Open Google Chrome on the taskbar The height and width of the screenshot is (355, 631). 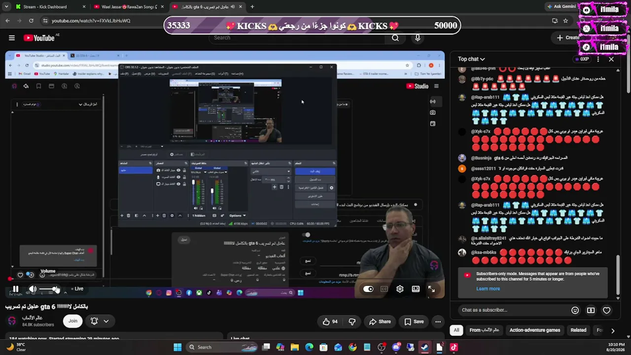(352, 347)
